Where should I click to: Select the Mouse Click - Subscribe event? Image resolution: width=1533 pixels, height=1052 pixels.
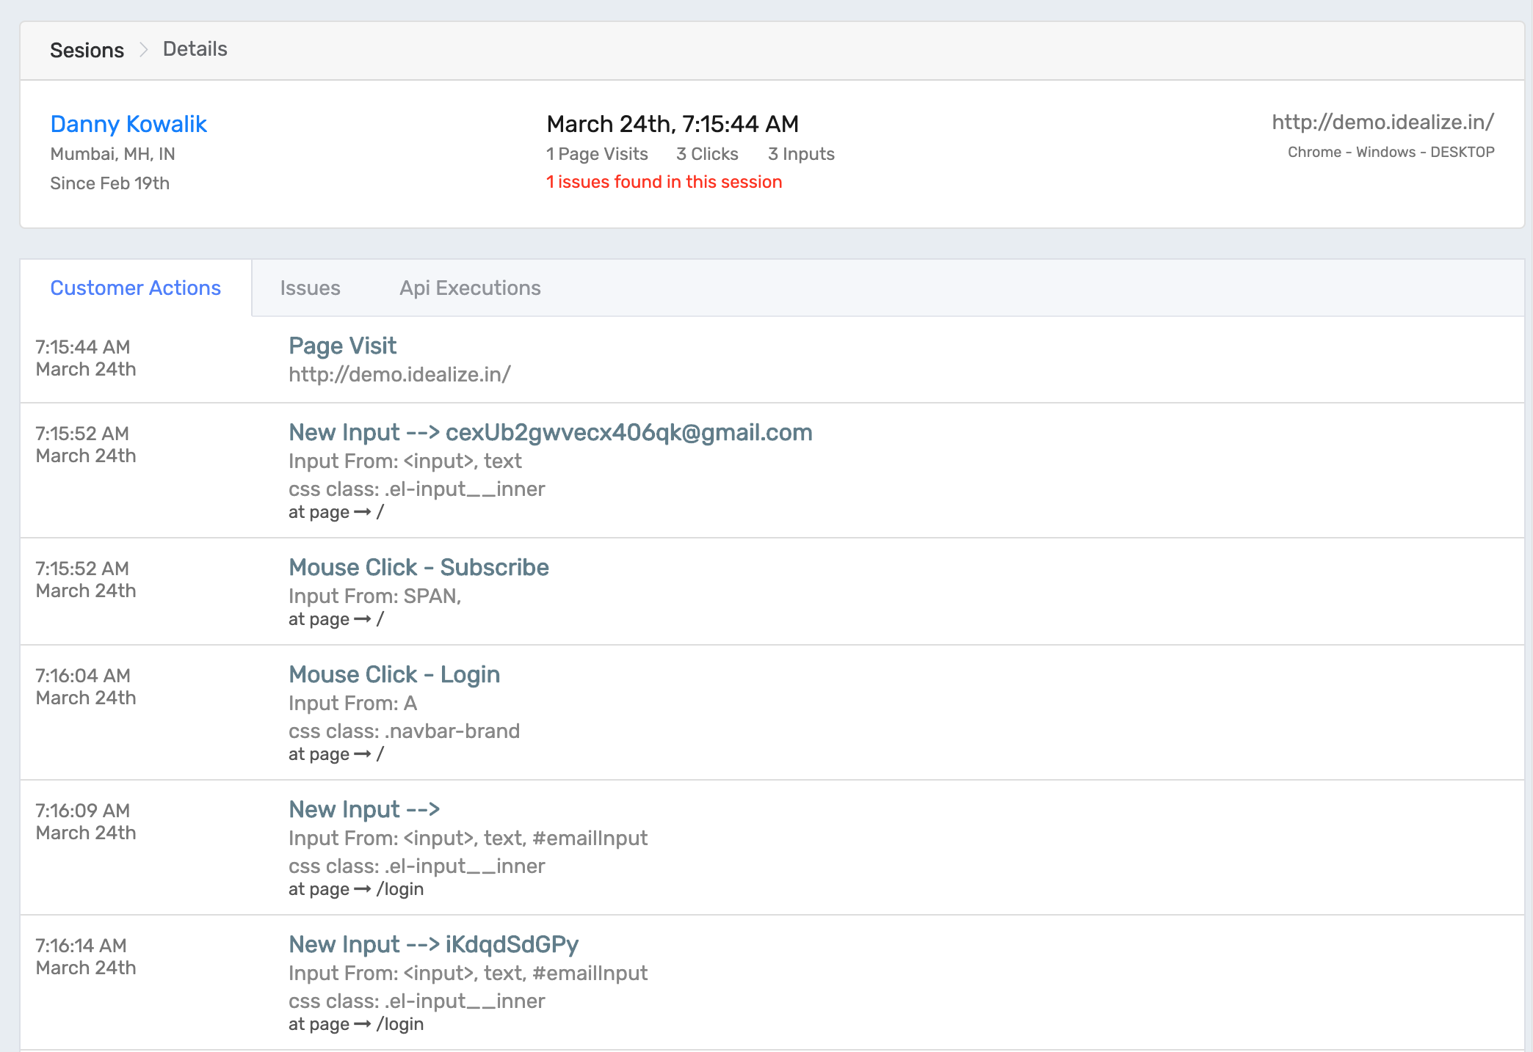418,567
